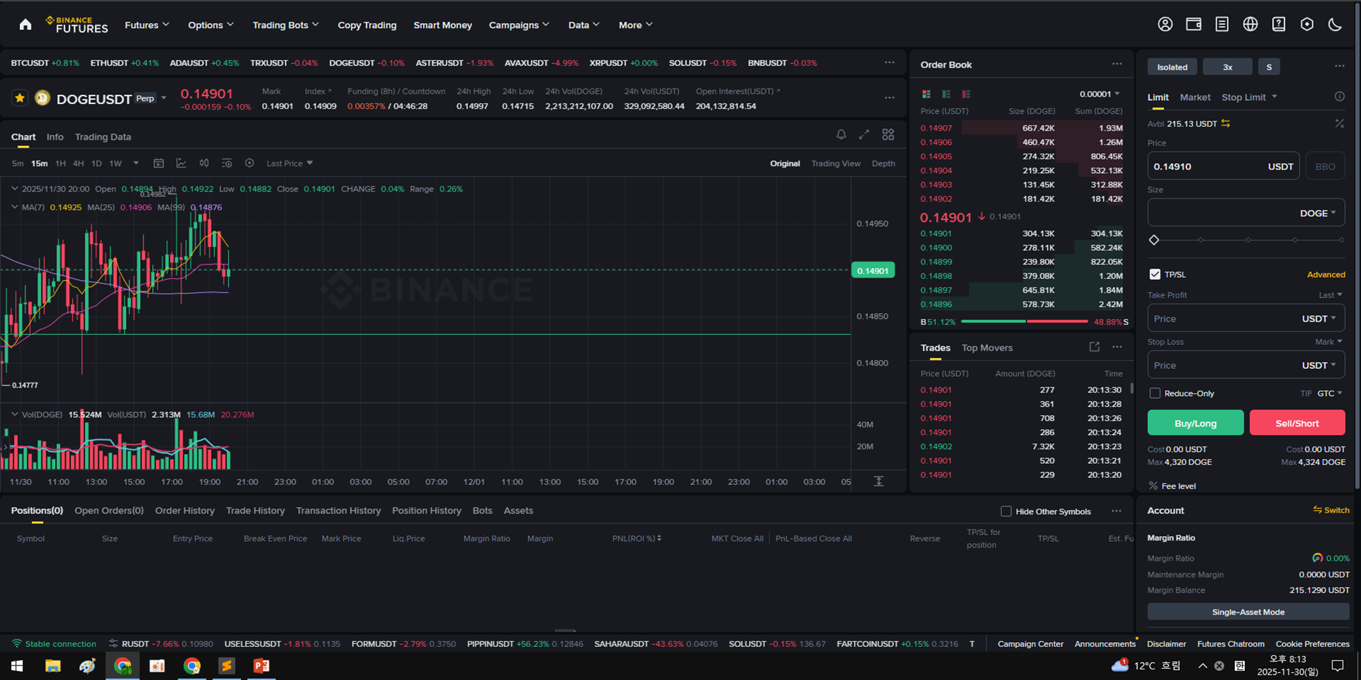Image resolution: width=1361 pixels, height=680 pixels.
Task: Open the orders list icon in header
Action: coord(1222,25)
